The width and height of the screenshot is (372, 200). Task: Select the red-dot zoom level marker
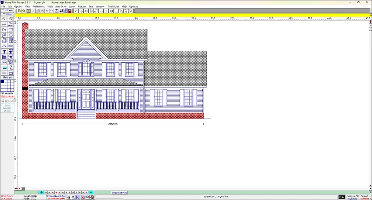(56, 193)
